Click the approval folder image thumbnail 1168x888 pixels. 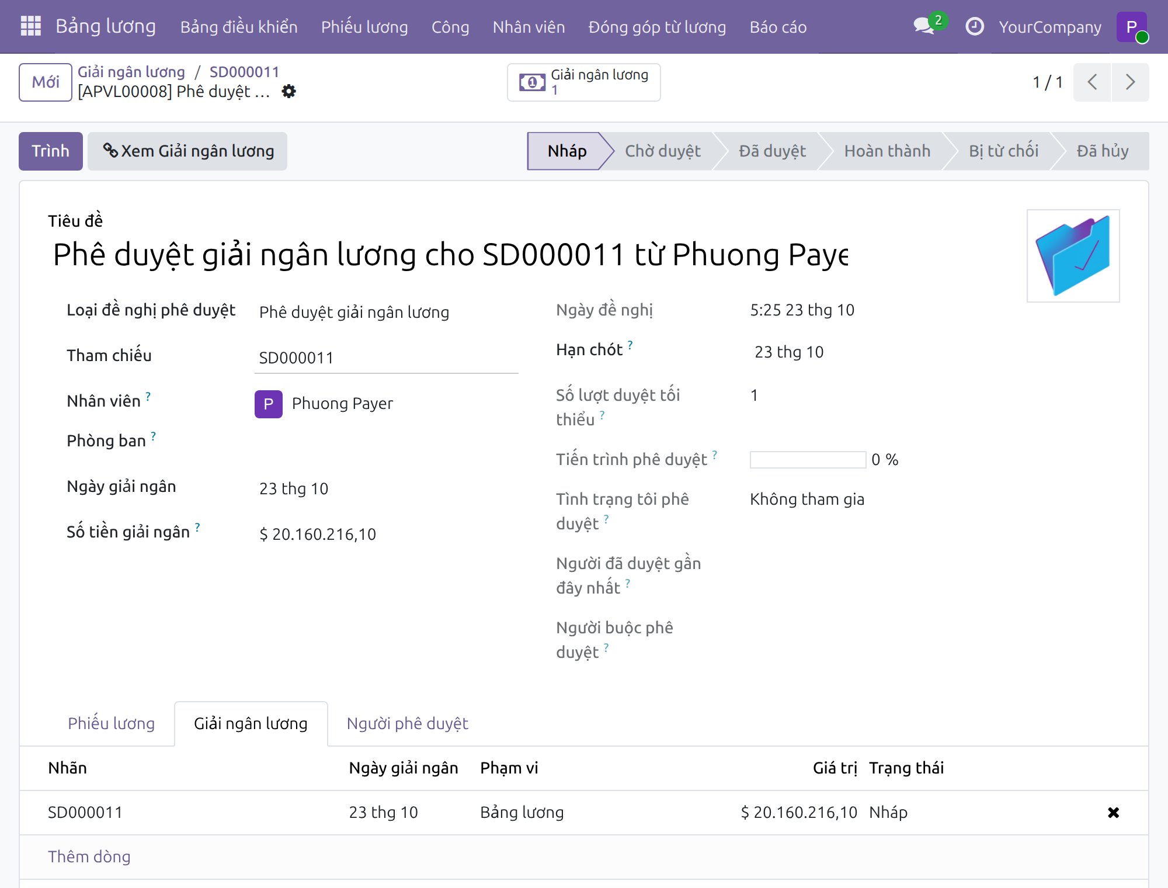(x=1073, y=256)
